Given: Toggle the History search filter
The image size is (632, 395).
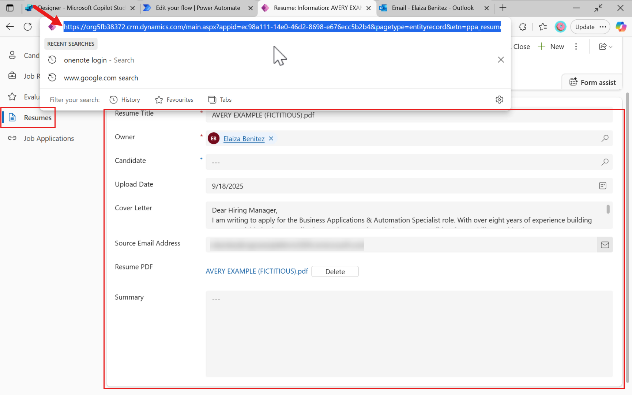Looking at the screenshot, I should coord(125,99).
